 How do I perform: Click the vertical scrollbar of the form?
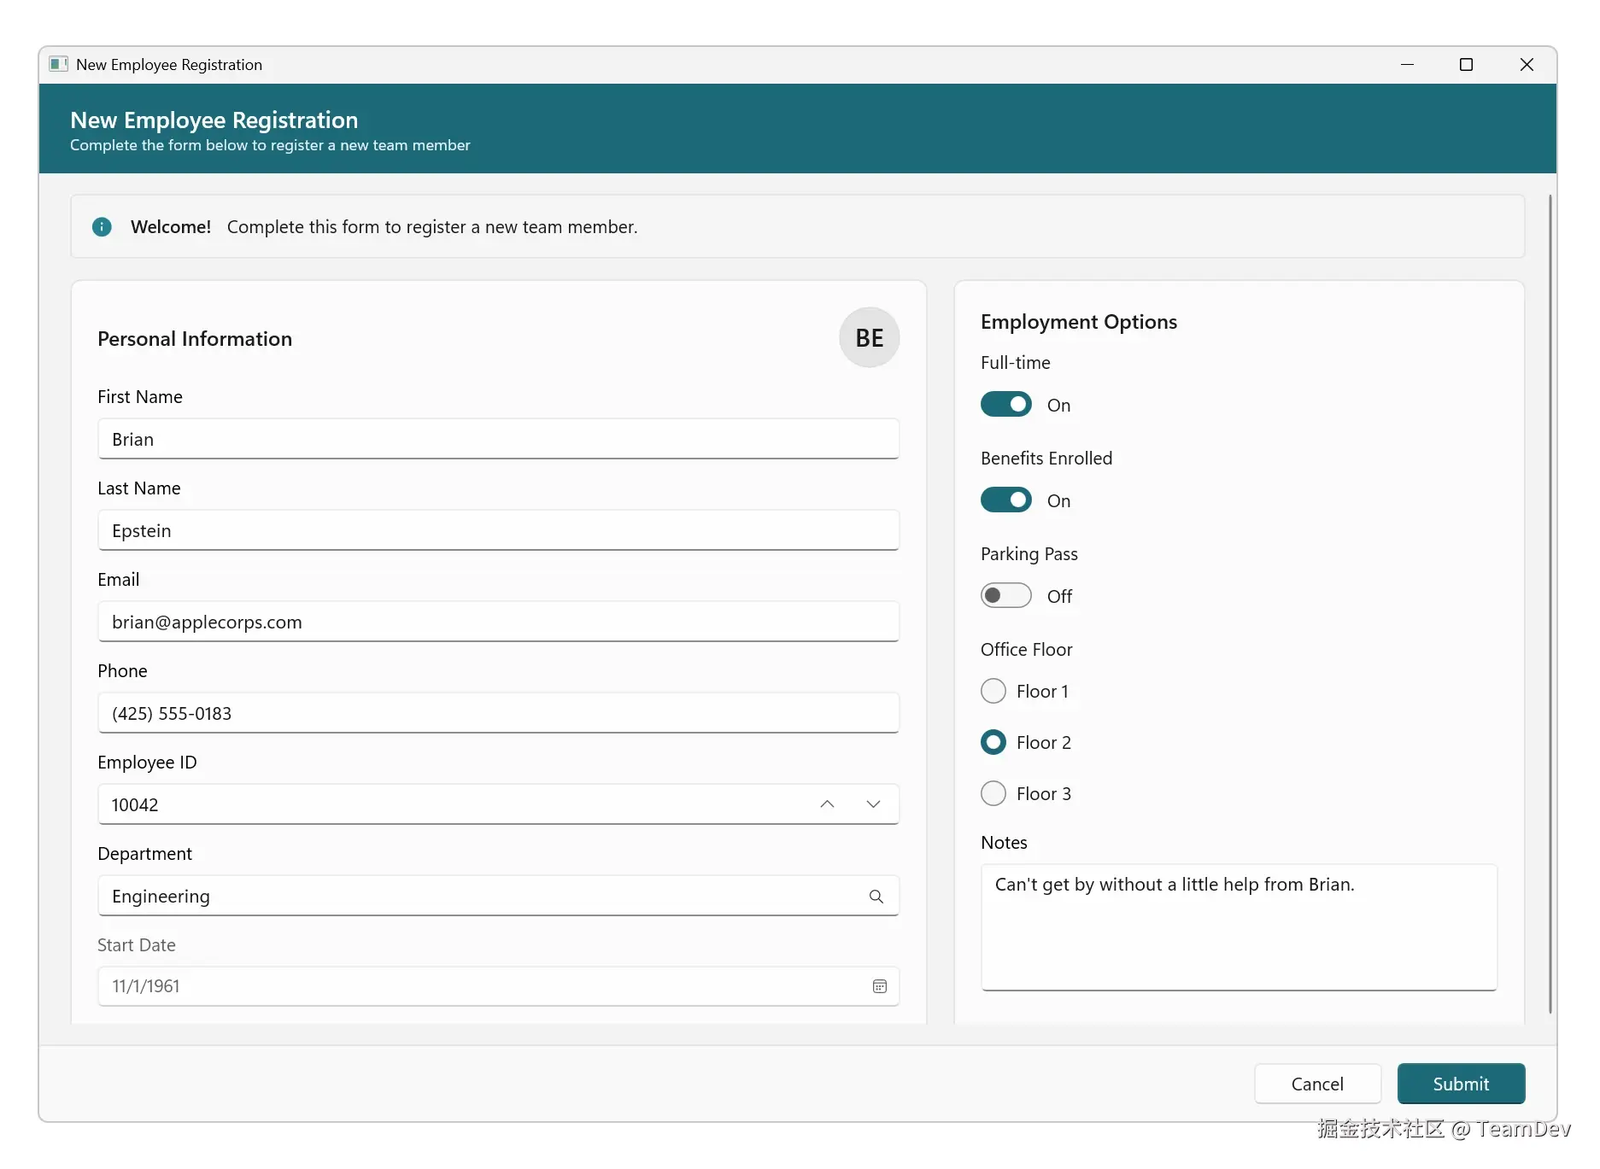point(1550,598)
